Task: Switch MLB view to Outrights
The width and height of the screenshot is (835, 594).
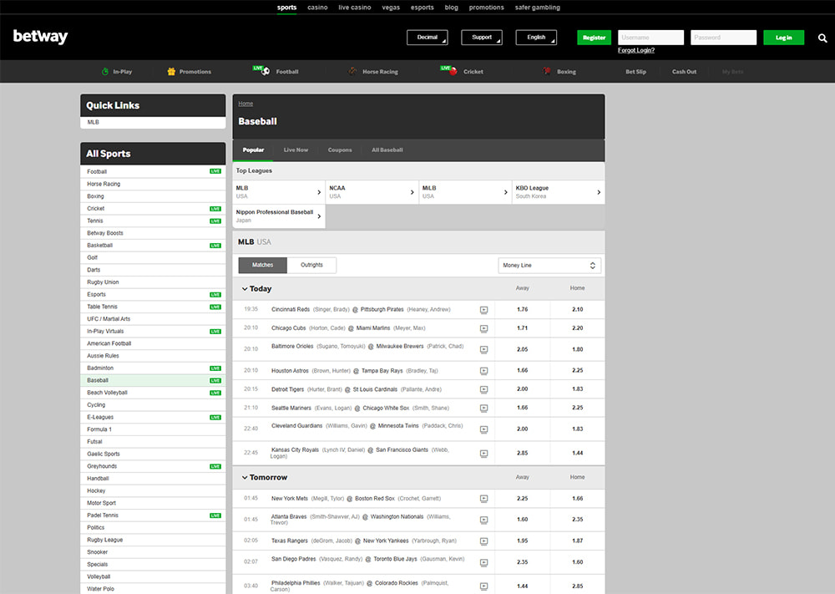Action: (311, 265)
